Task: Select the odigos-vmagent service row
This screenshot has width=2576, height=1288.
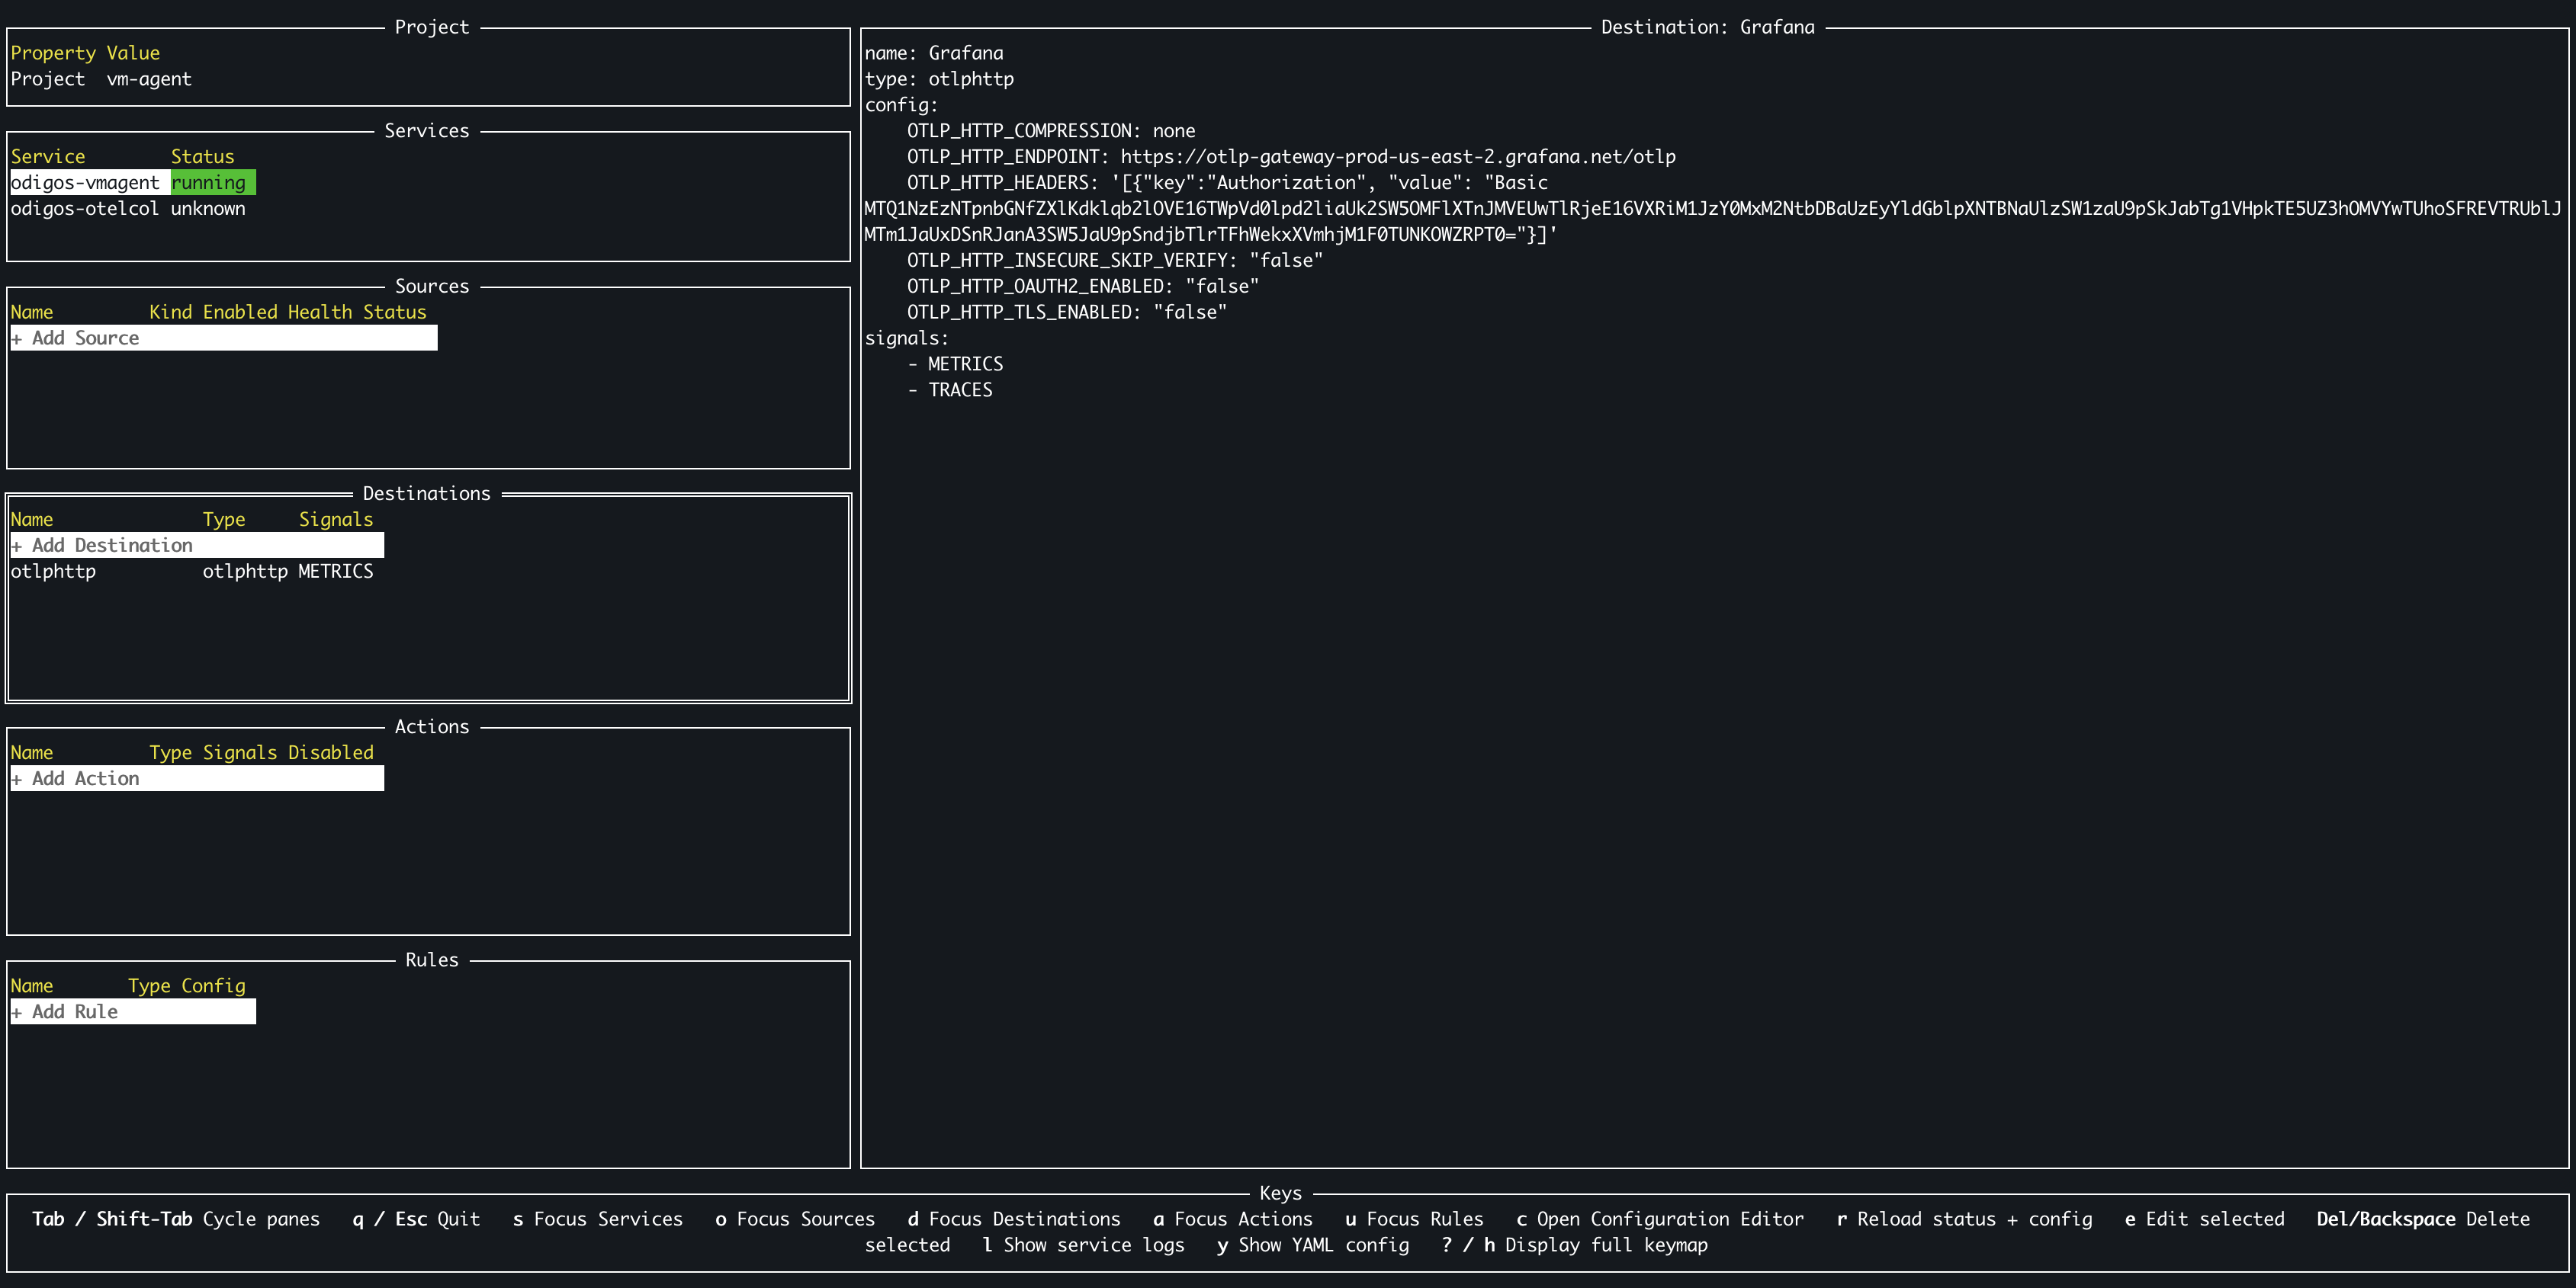Action: pyautogui.click(x=85, y=183)
